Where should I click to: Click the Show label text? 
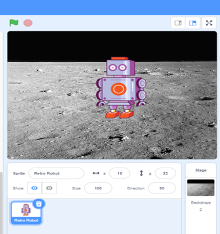tap(18, 188)
